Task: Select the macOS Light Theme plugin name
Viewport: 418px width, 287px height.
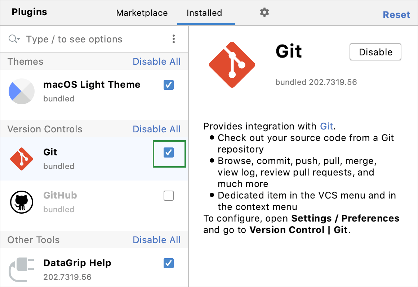Action: 92,85
